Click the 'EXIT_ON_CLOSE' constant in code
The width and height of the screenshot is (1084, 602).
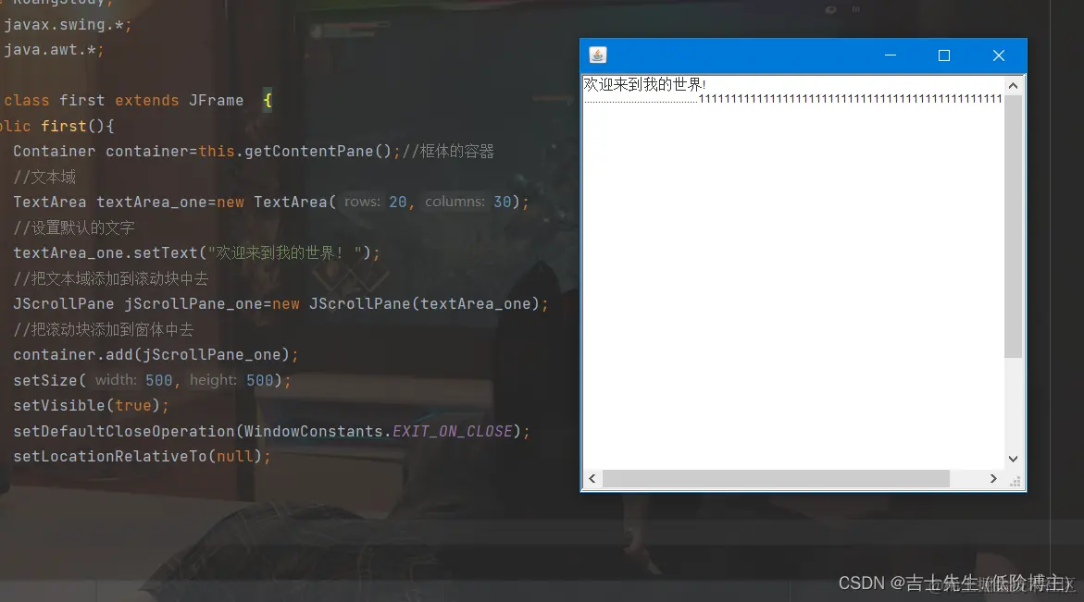[x=452, y=432]
